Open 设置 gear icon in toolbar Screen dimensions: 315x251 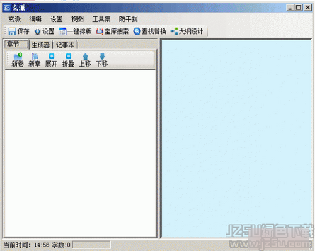(38, 31)
